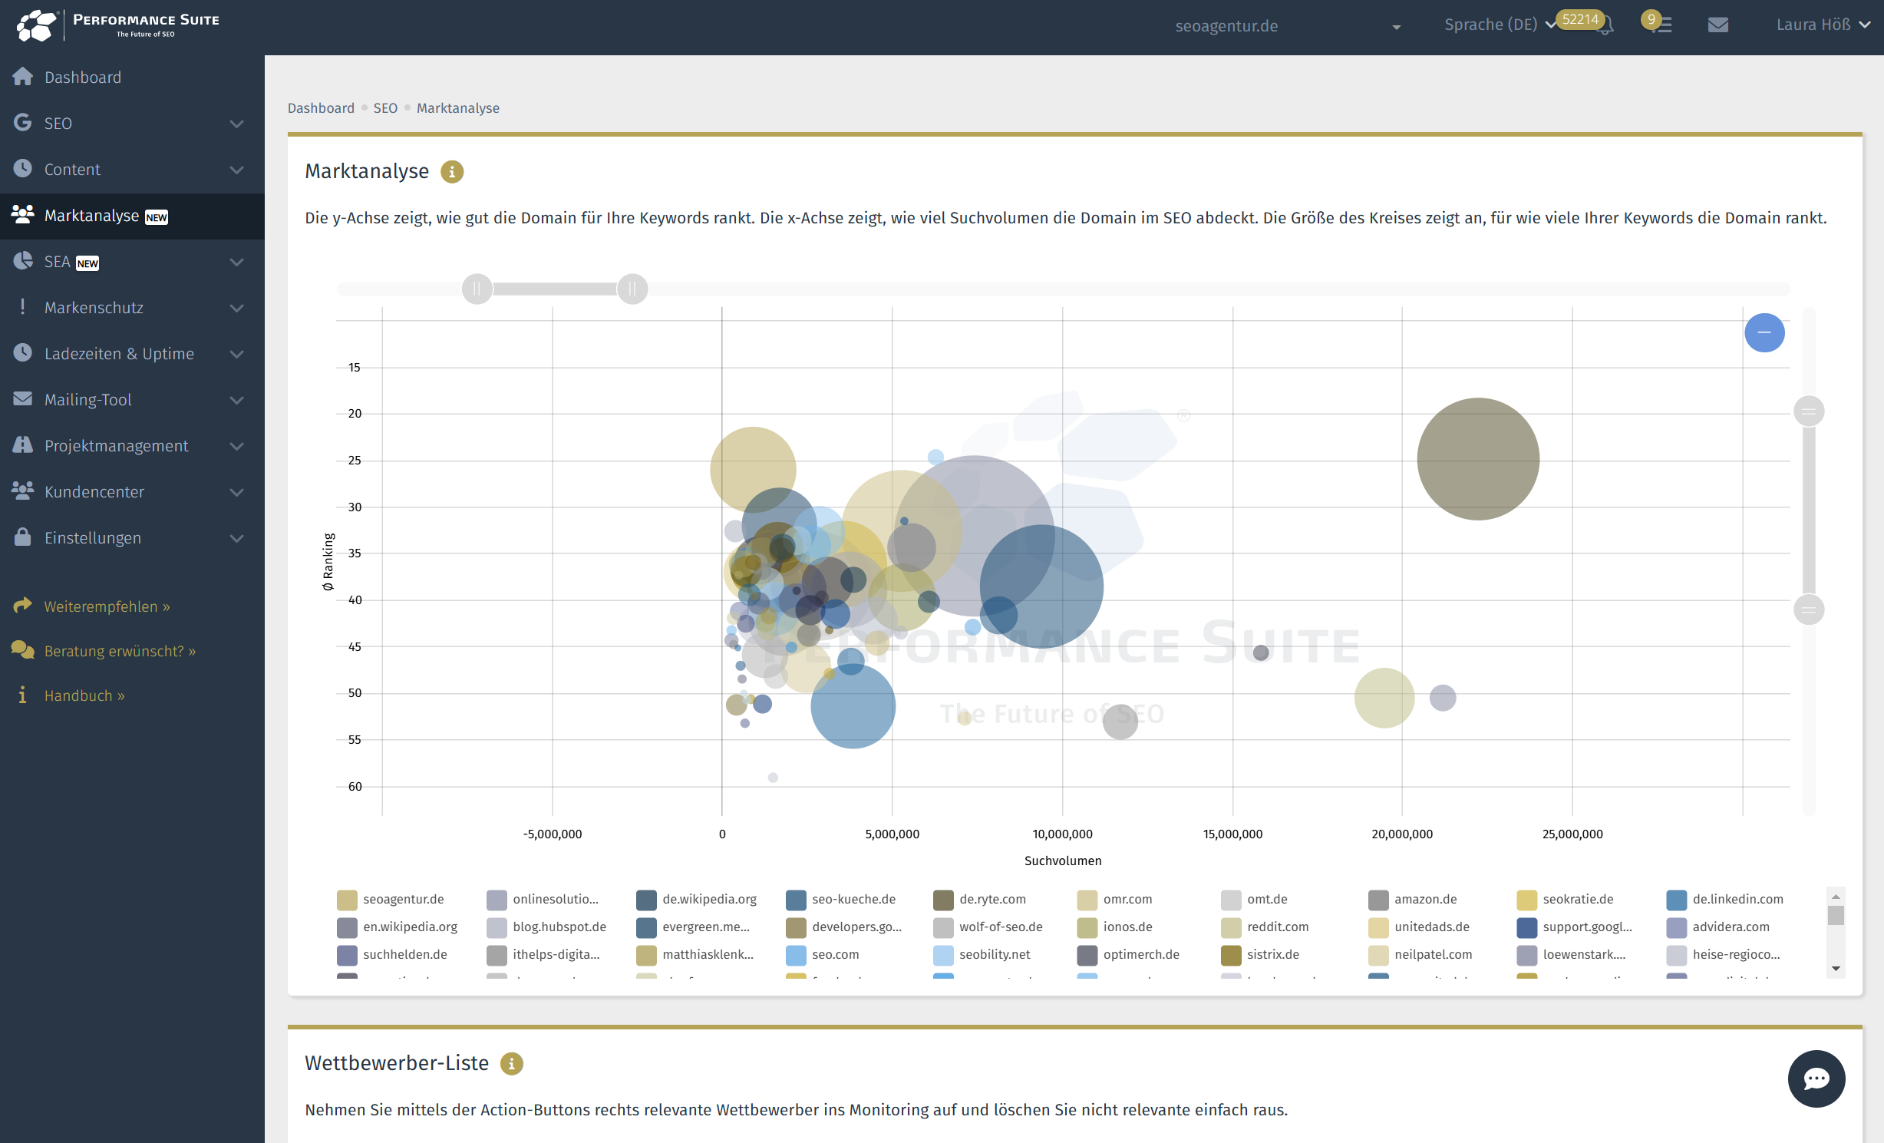
Task: Click the legend scroll down arrow
Action: point(1836,969)
